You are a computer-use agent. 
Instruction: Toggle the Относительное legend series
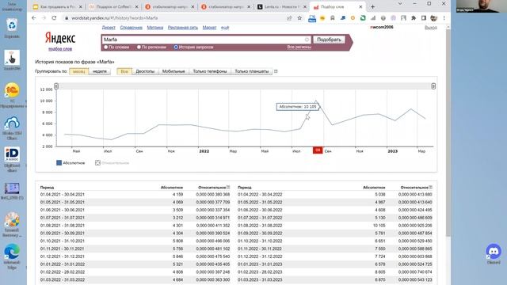pyautogui.click(x=112, y=163)
